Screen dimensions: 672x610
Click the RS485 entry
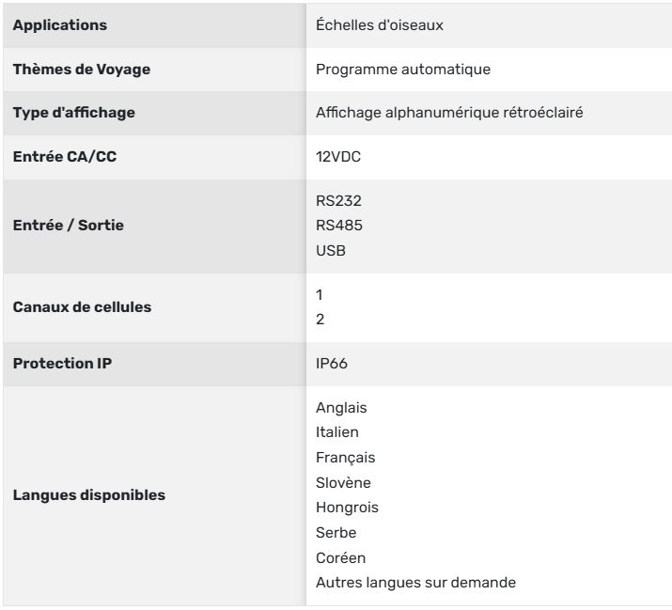tap(338, 227)
